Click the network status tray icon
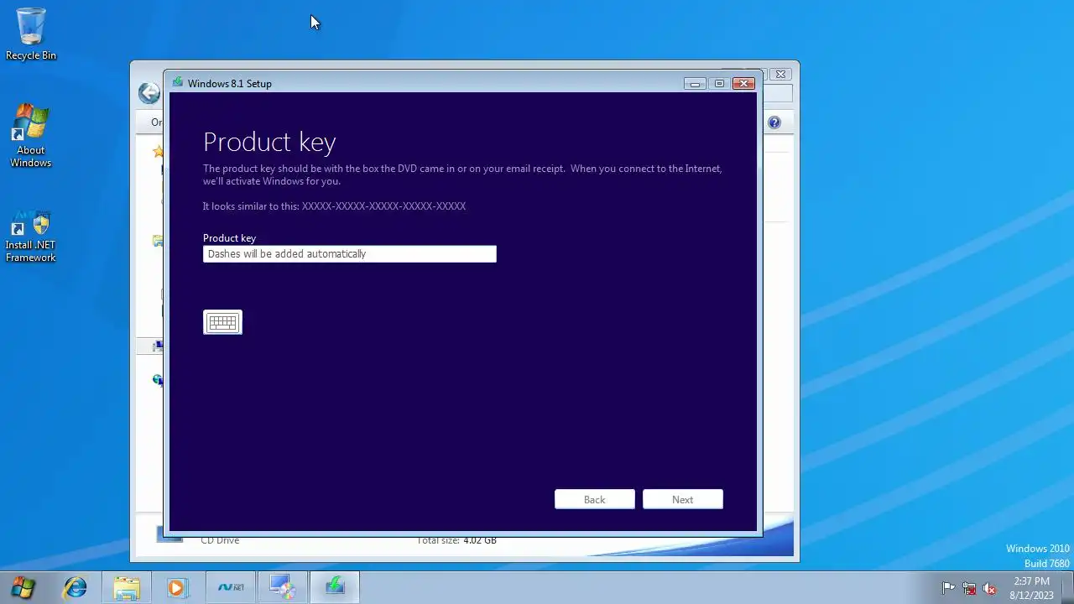Screen dimensions: 1074x604 tap(969, 588)
